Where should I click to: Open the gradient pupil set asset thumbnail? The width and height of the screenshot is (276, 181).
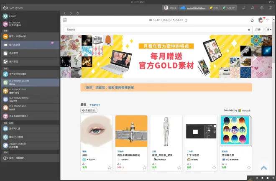click(236, 131)
